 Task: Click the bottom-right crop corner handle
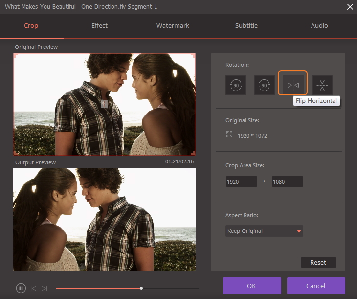tap(193, 153)
